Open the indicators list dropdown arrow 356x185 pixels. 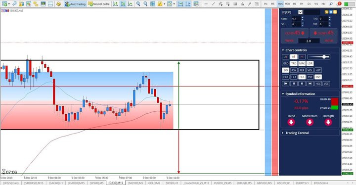click(164, 4)
